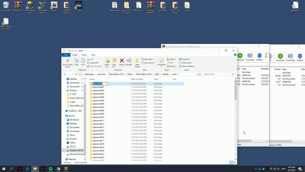Expand the recent locations arrow beside Forward
The image size is (305, 172).
(x=73, y=75)
